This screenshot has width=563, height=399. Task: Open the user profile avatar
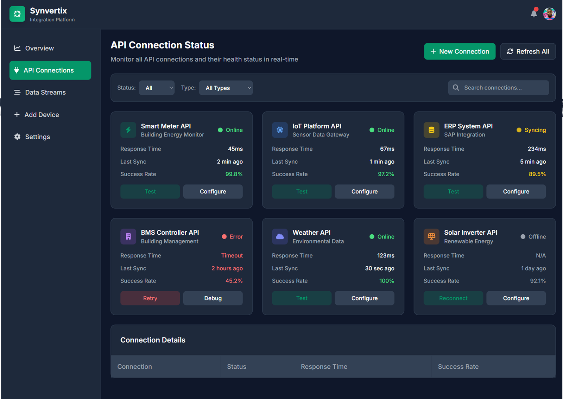(549, 14)
